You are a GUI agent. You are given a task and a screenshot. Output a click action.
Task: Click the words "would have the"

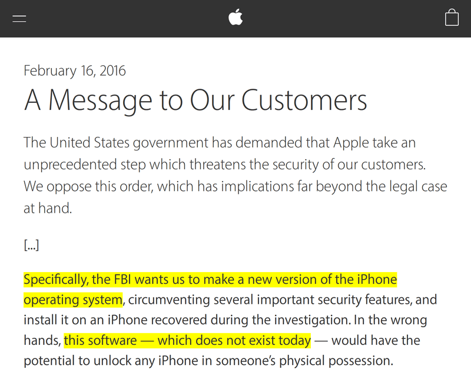pyautogui.click(x=376, y=341)
